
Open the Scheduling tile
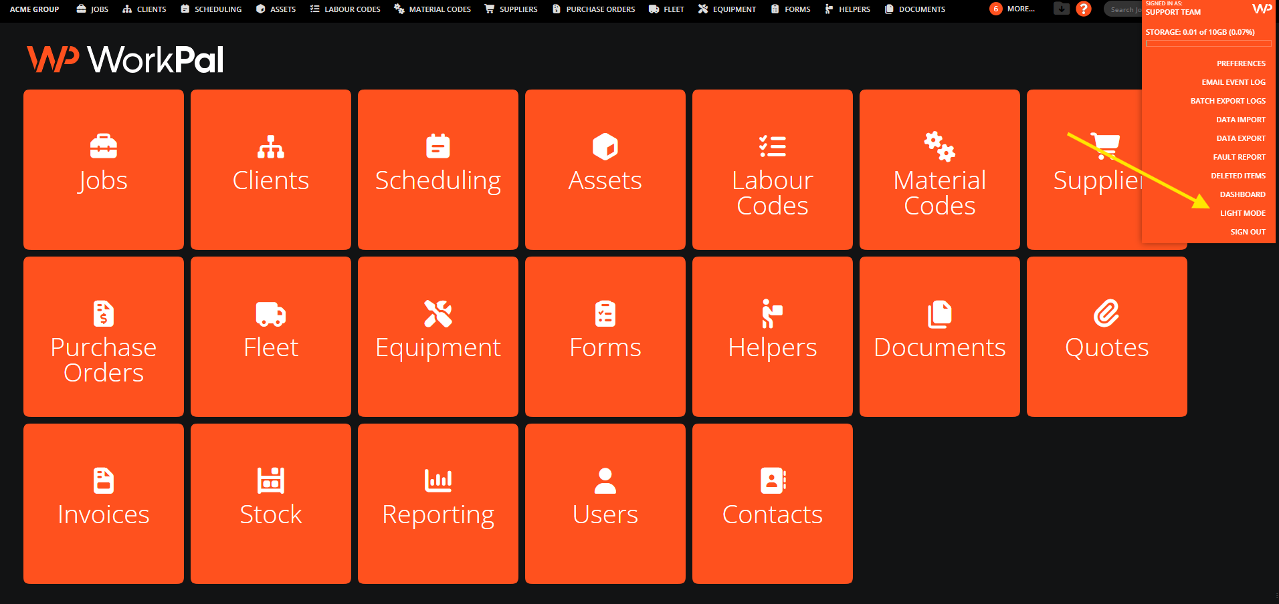(x=438, y=170)
